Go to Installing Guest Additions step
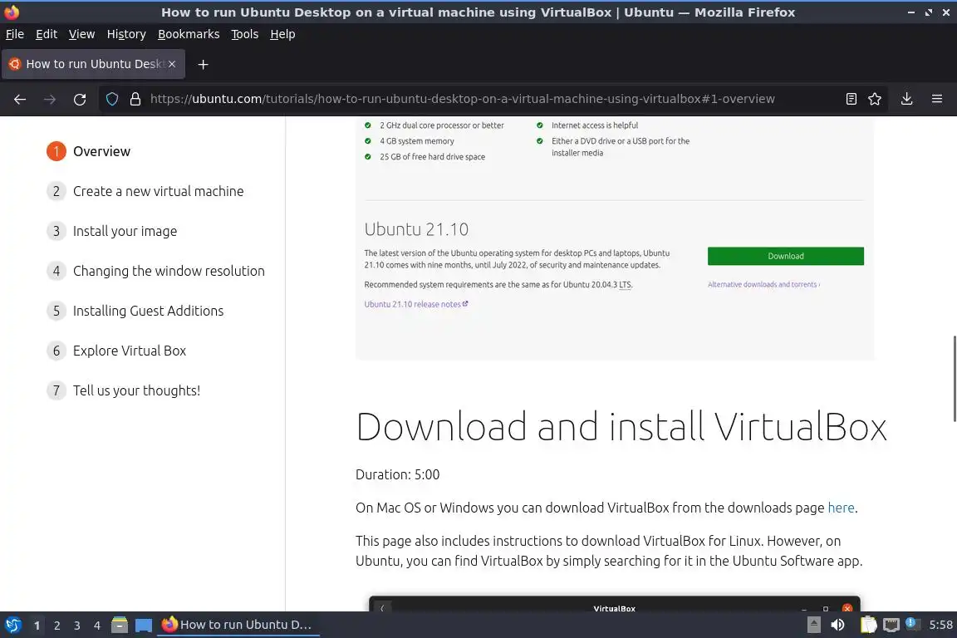The image size is (957, 638). coord(135,311)
